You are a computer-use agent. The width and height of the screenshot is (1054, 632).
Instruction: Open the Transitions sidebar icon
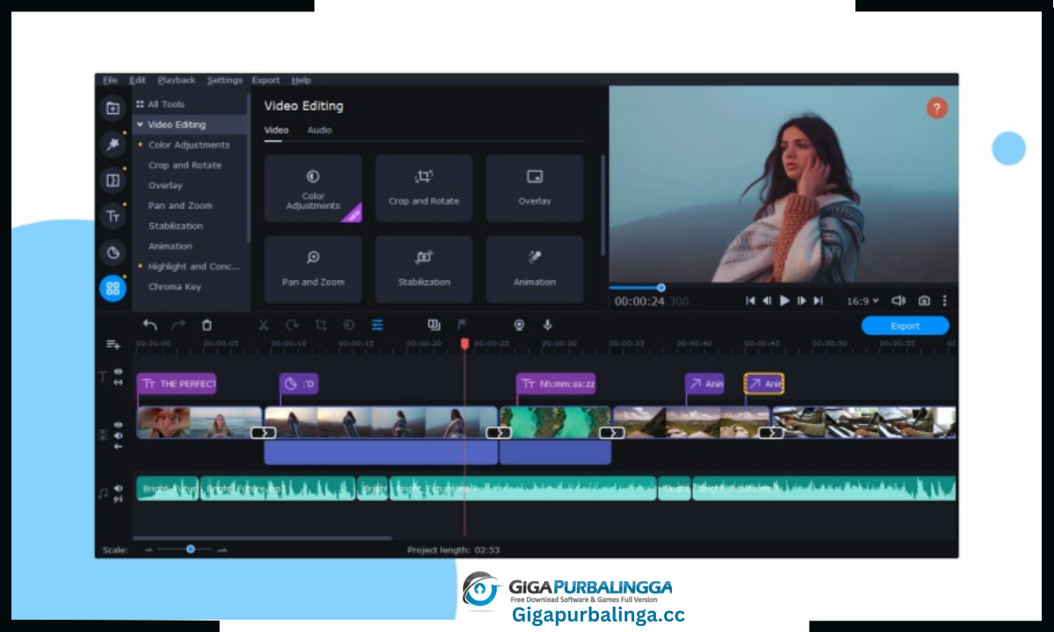click(x=112, y=180)
